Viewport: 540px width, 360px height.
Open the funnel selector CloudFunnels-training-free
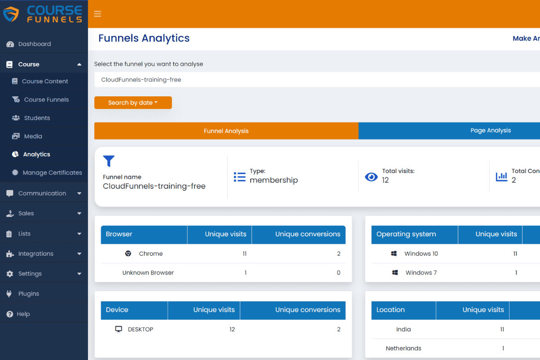tap(317, 80)
